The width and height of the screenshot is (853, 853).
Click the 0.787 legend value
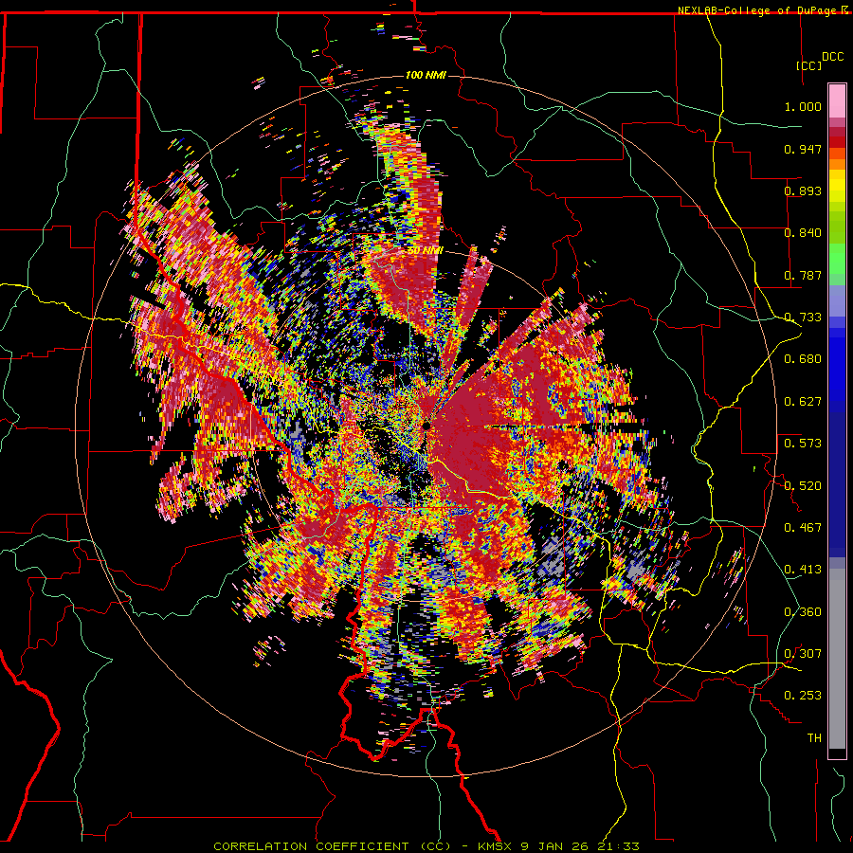tap(803, 275)
